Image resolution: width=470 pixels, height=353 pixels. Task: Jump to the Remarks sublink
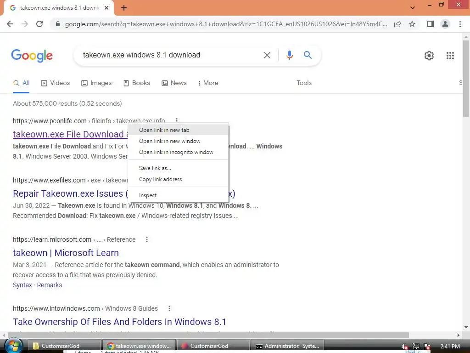(x=50, y=285)
